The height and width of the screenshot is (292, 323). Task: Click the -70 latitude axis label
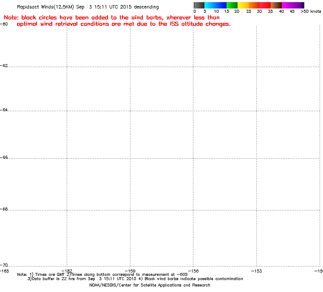(4, 265)
